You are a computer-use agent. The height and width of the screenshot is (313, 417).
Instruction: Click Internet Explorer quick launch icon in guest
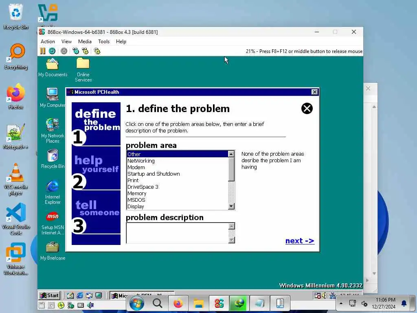[x=80, y=295]
